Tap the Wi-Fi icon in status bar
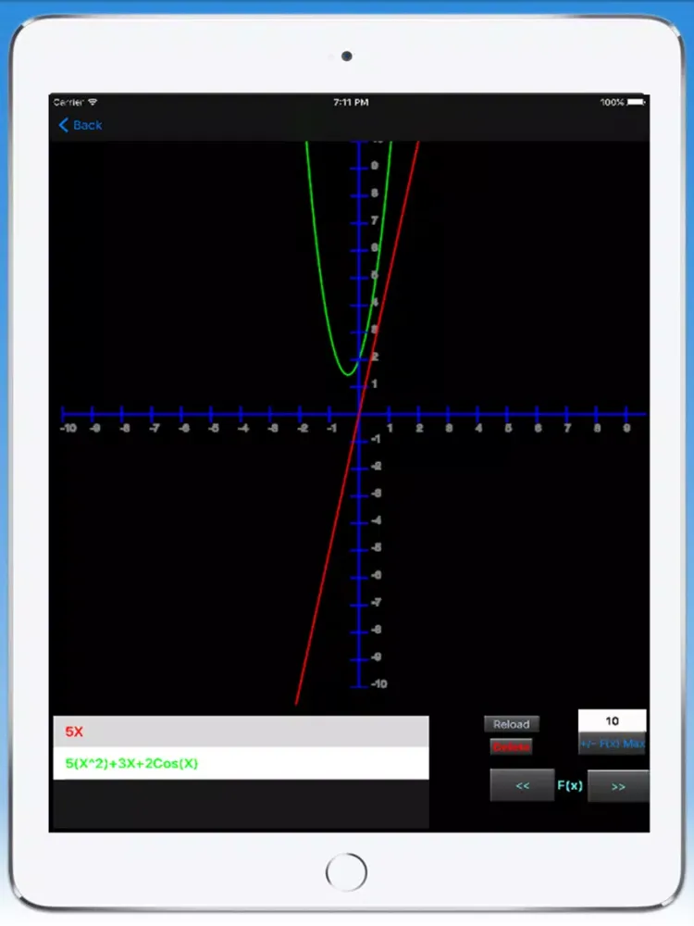Screen dimensions: 694x926 click(92, 102)
